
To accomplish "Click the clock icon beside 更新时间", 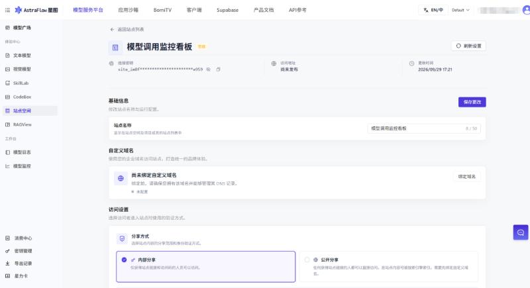I will [411, 63].
